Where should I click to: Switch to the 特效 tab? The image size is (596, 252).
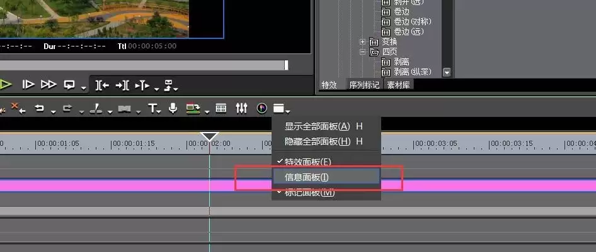pyautogui.click(x=329, y=85)
